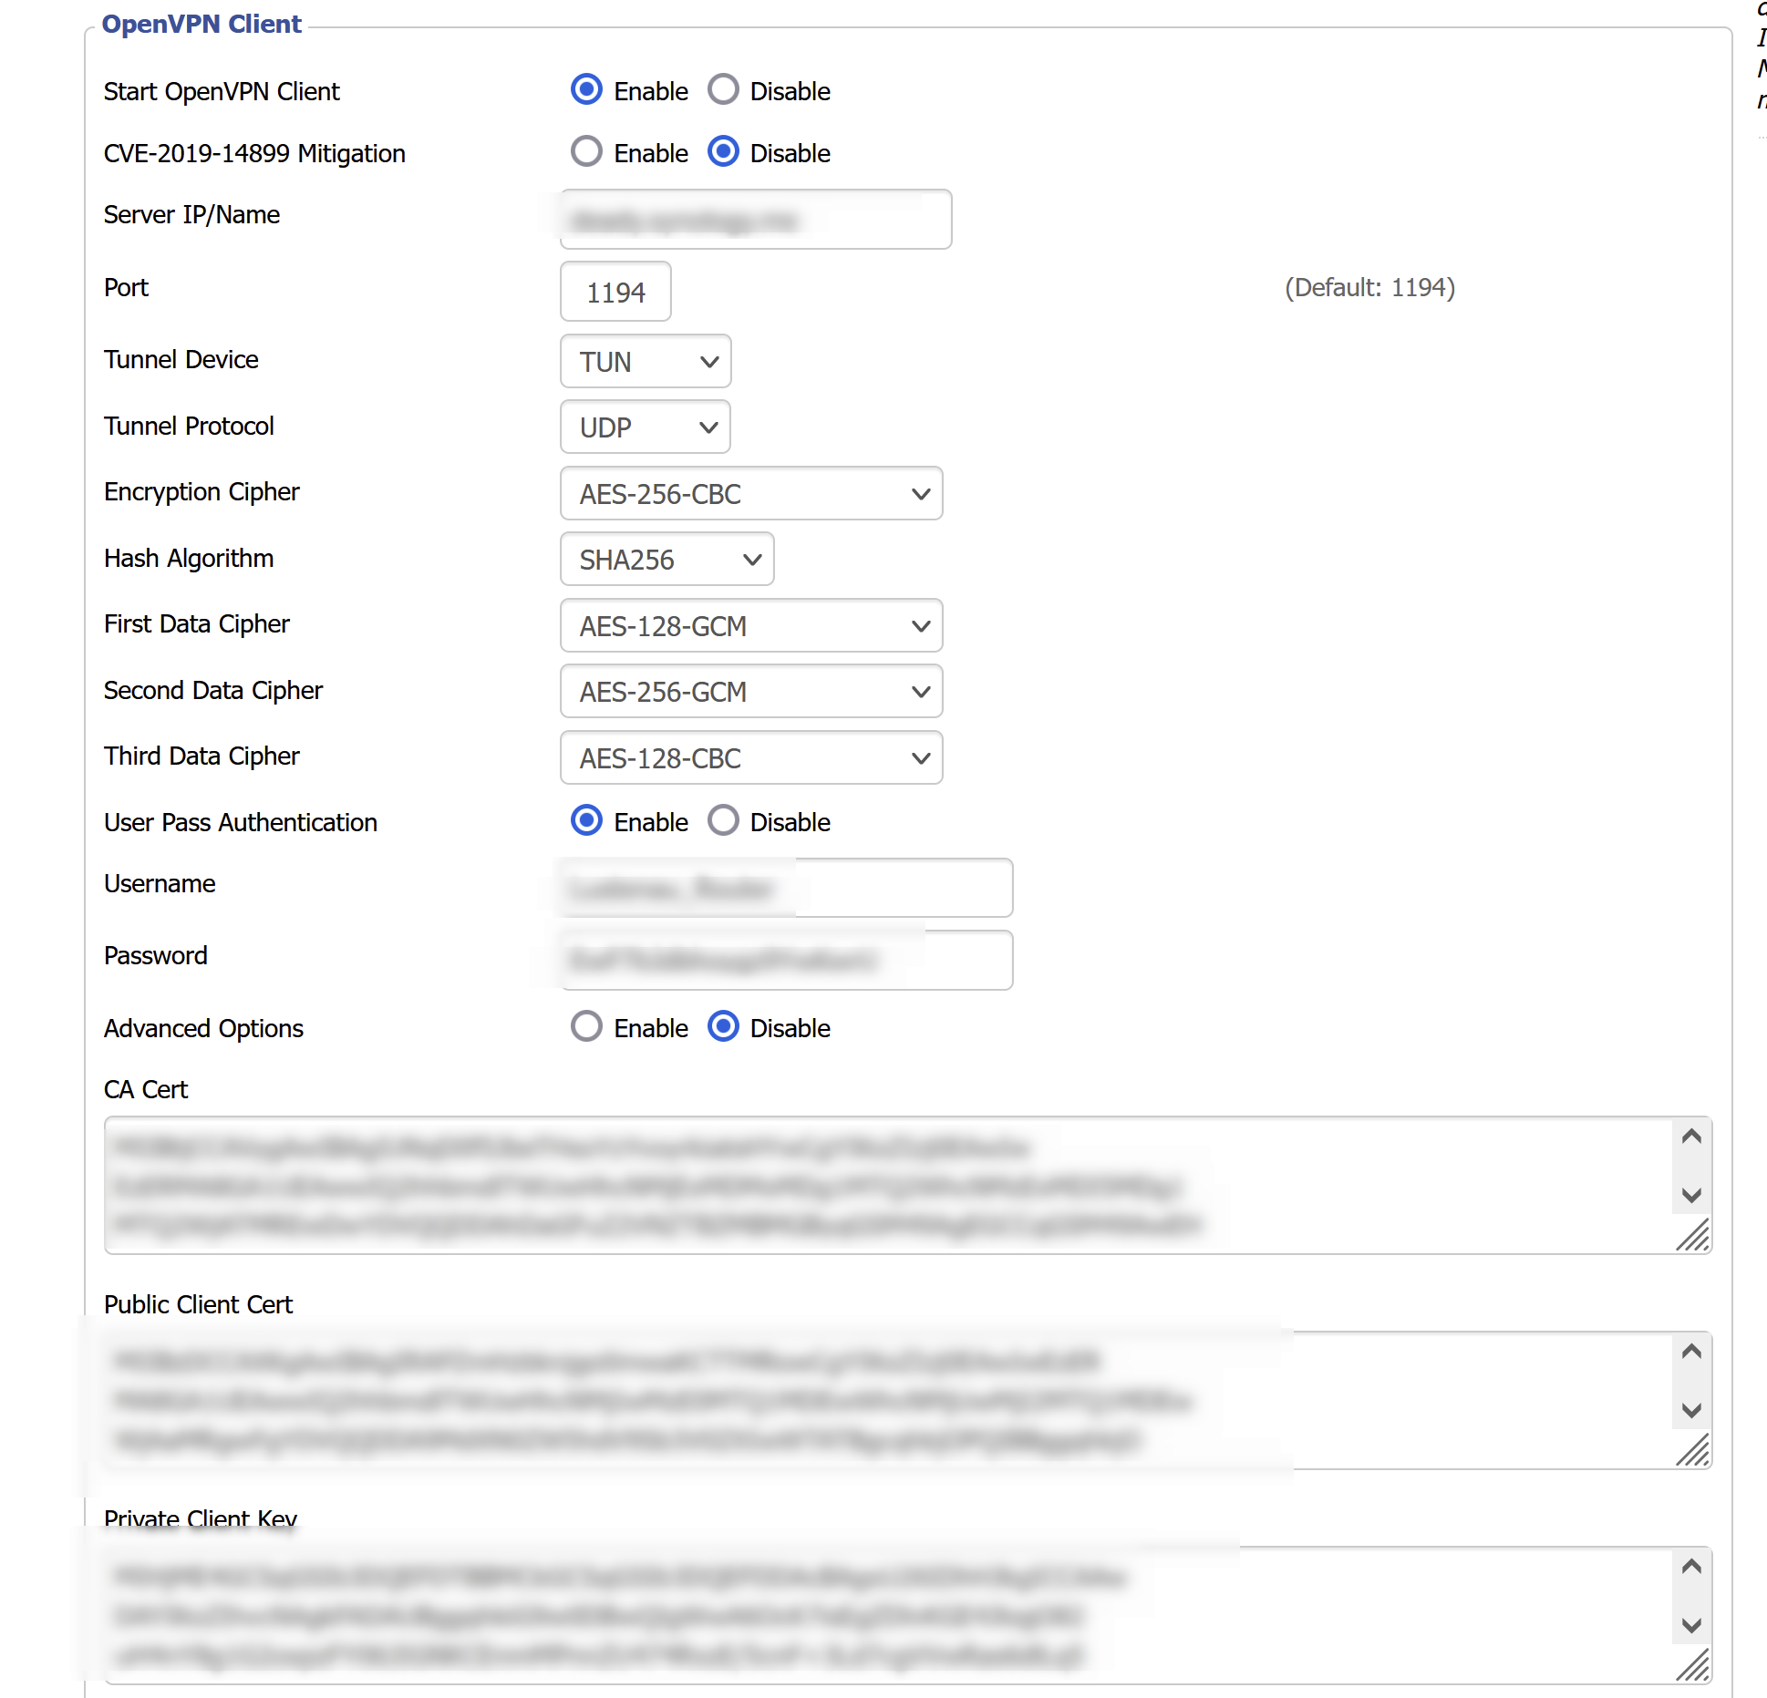
Task: Click Public Client Cert scroll down arrow
Action: point(1691,1410)
